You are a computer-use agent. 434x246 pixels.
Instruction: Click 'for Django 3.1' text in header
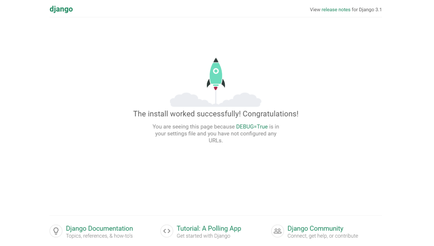367,10
